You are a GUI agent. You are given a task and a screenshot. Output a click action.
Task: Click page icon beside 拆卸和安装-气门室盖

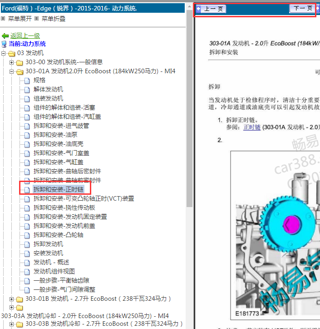pyautogui.click(x=27, y=153)
